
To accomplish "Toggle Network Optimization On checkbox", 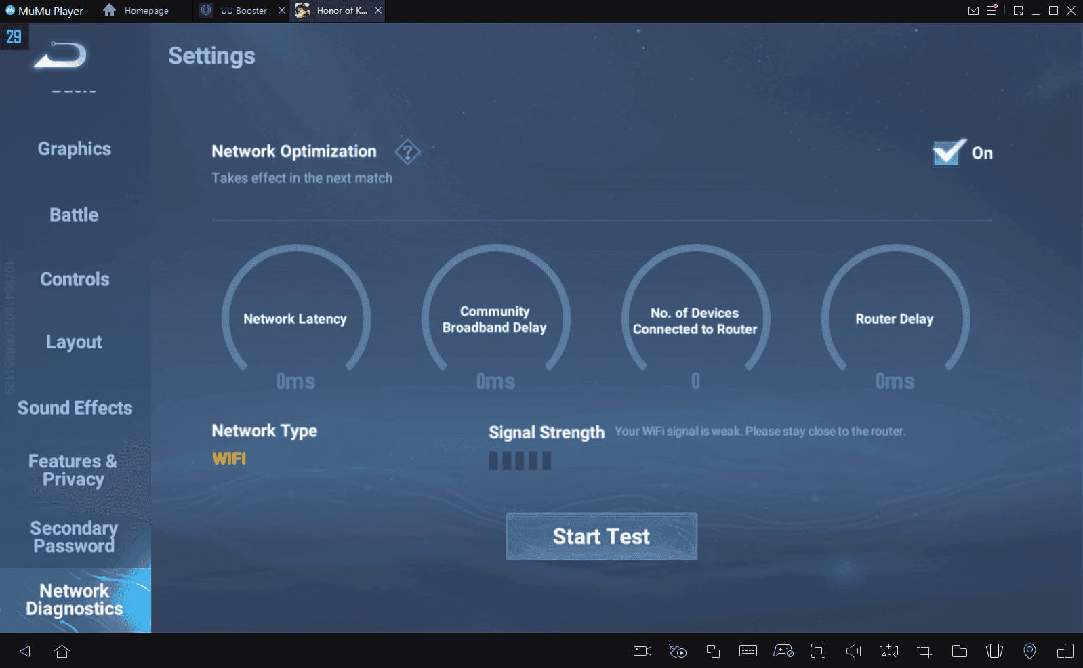I will [x=948, y=153].
